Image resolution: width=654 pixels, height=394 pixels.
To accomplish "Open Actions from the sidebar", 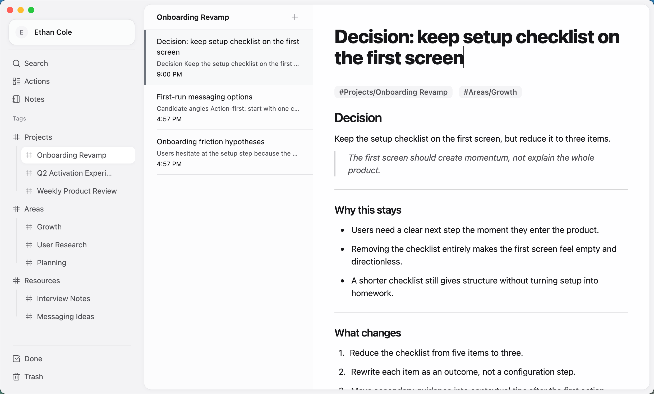I will pyautogui.click(x=37, y=81).
